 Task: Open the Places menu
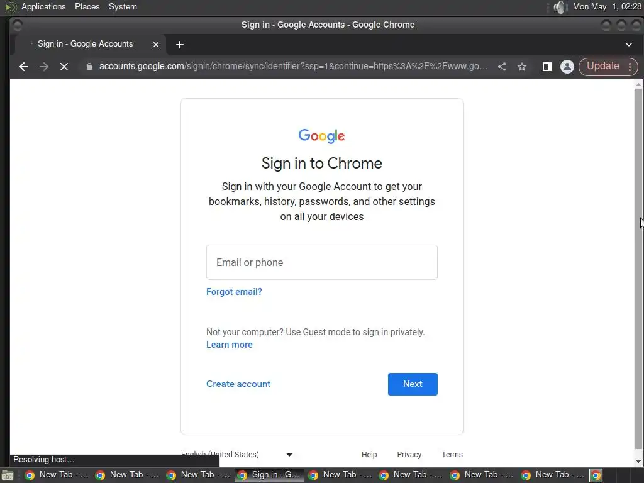tap(87, 6)
